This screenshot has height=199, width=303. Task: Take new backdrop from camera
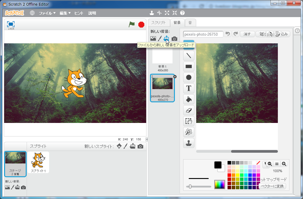tap(174, 39)
